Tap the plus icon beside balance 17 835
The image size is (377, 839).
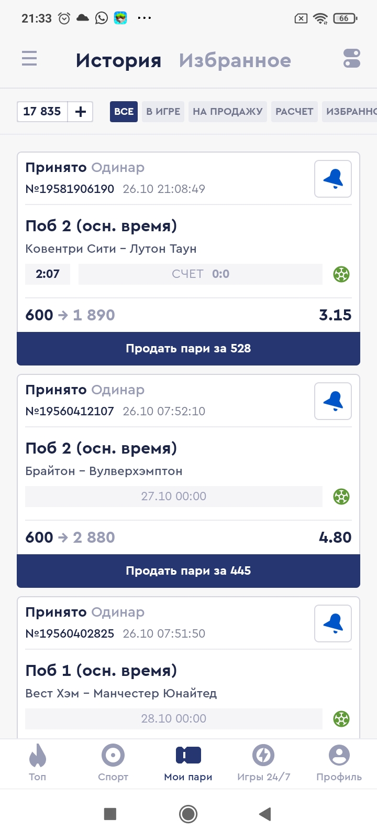pos(81,112)
